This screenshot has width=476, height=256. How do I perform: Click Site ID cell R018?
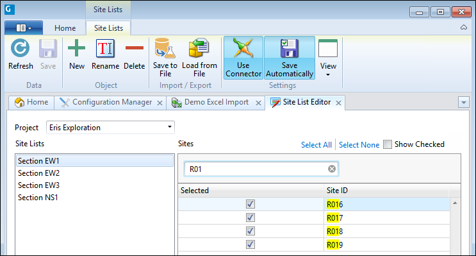click(387, 231)
